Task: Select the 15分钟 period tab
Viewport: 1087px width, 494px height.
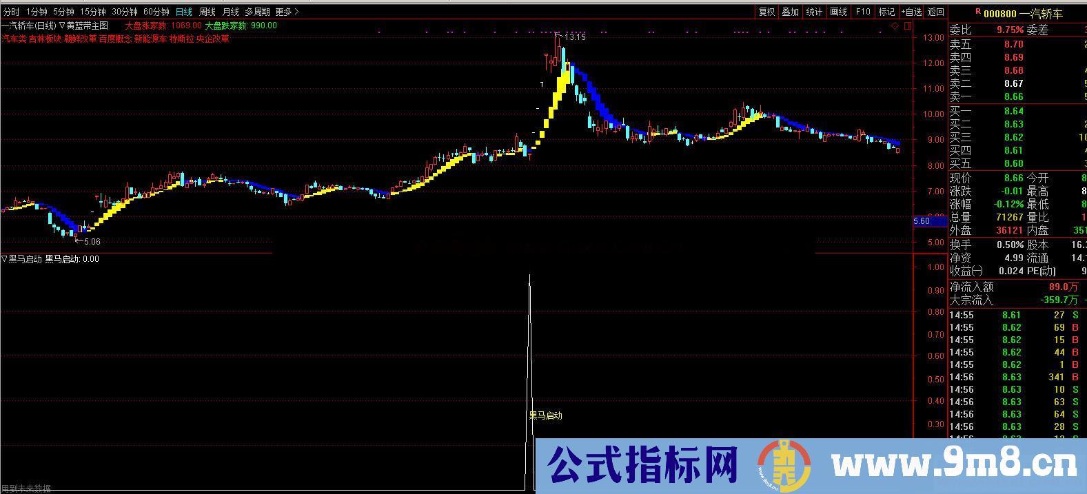Action: tap(92, 12)
